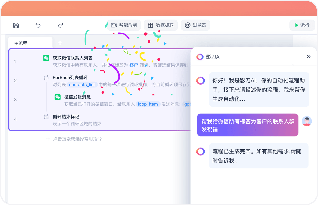This screenshot has height=205, width=318.
Task: Open the 浏览器 browser tool
Action: [x=195, y=25]
